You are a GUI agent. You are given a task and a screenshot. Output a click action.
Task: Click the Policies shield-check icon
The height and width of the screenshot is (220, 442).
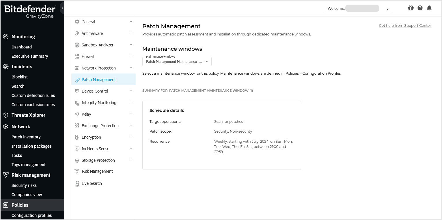(5, 205)
